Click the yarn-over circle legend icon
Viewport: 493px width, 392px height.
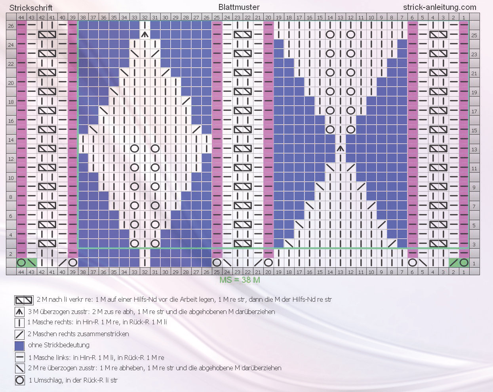coord(20,381)
